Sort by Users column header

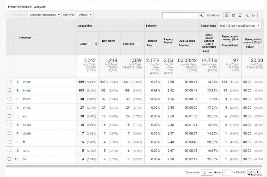pyautogui.click(x=83, y=44)
